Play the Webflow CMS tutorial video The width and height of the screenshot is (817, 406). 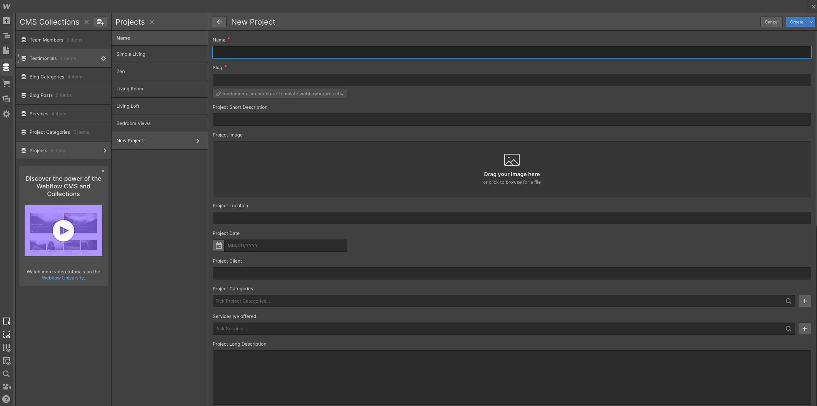point(63,231)
